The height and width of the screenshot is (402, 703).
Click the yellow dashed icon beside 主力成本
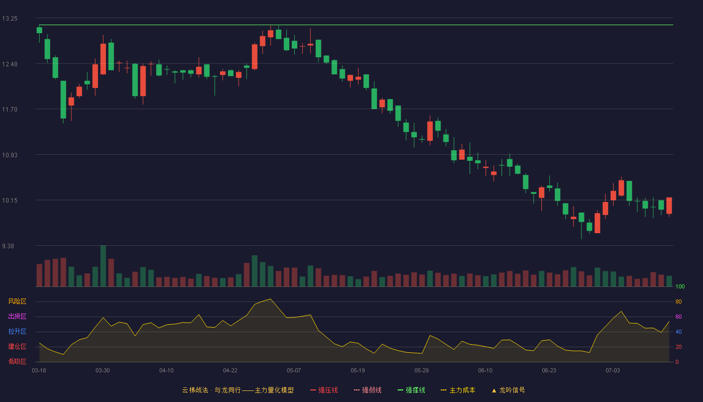[x=443, y=390]
